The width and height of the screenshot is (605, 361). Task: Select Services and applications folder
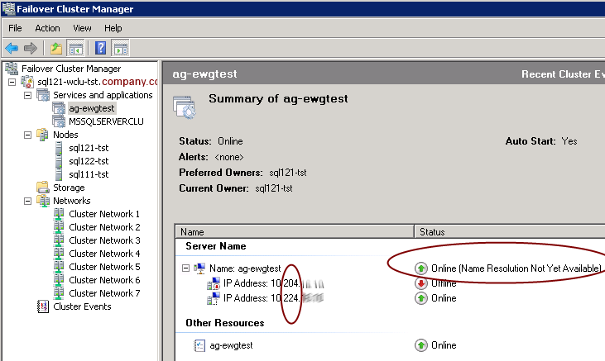(103, 95)
